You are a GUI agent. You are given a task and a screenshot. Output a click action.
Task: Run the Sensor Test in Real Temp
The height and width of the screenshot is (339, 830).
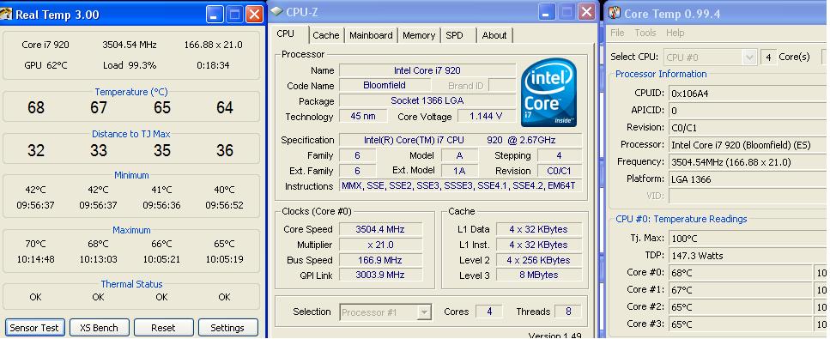(34, 327)
